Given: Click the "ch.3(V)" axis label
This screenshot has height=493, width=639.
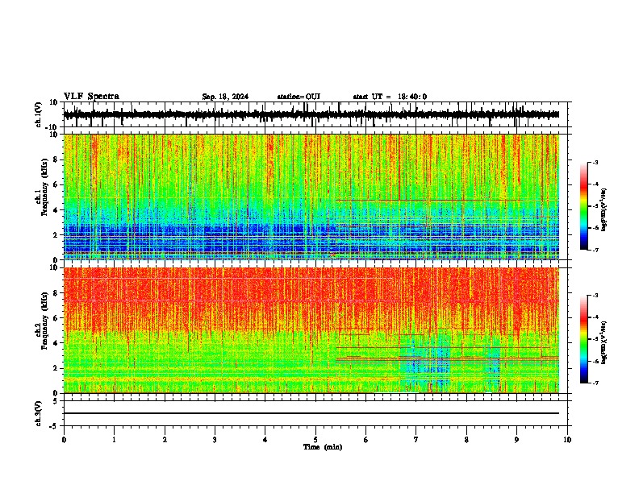Looking at the screenshot, I should (39, 413).
